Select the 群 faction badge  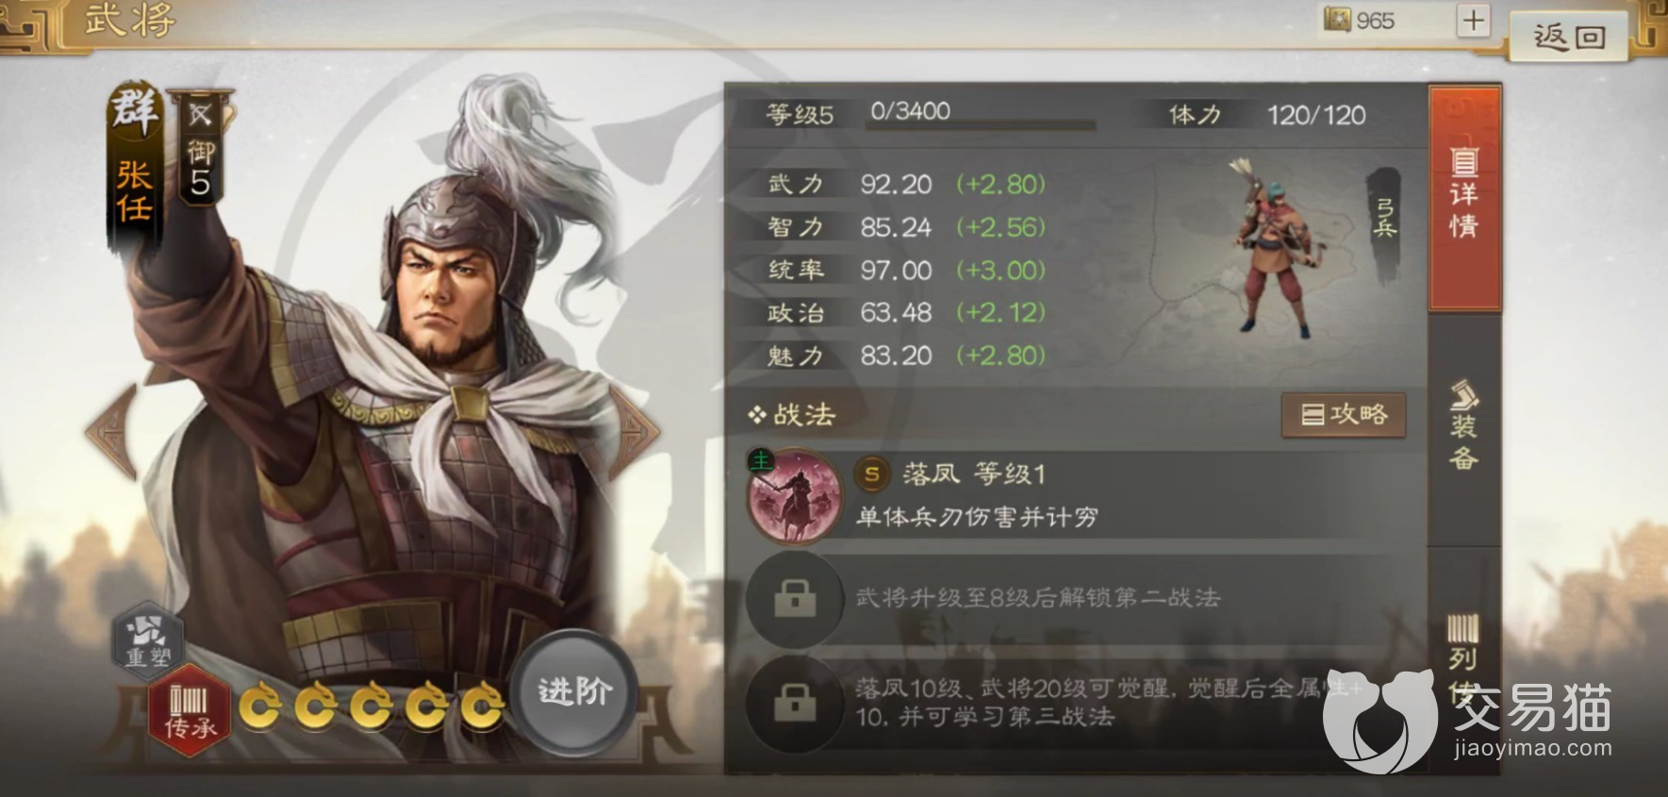pyautogui.click(x=134, y=111)
